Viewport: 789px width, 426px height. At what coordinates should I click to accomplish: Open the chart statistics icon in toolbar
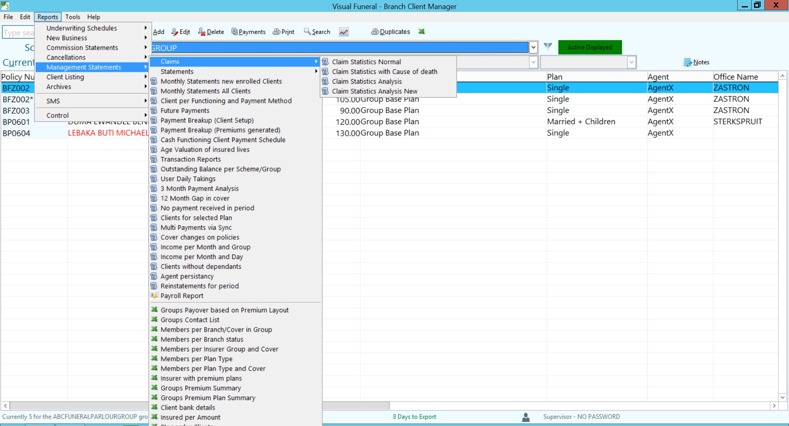pyautogui.click(x=344, y=32)
